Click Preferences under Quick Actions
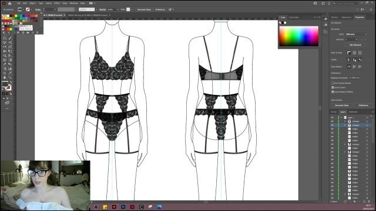The image size is (376, 211). pyautogui.click(x=363, y=105)
